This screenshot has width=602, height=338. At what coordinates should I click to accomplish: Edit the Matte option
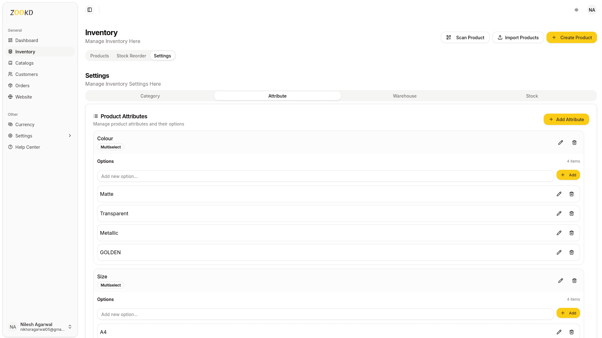(x=559, y=194)
